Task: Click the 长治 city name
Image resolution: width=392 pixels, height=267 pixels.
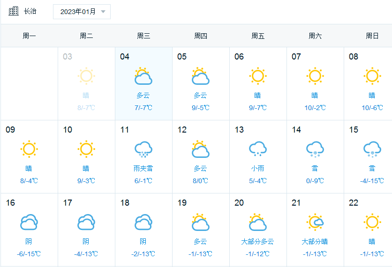Action: click(x=30, y=11)
